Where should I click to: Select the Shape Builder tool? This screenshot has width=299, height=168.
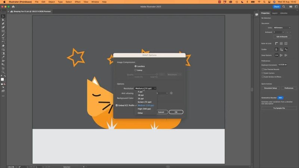point(3,50)
